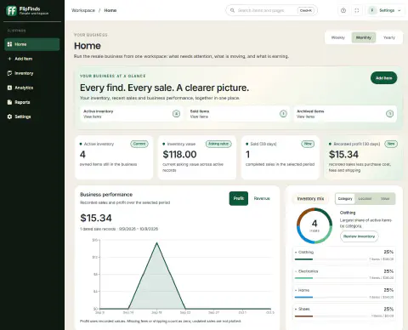Click the green Add Item button
This screenshot has width=408, height=330.
point(383,78)
